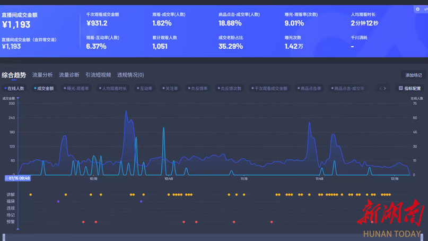Show next metrics with right chevron

point(385,88)
